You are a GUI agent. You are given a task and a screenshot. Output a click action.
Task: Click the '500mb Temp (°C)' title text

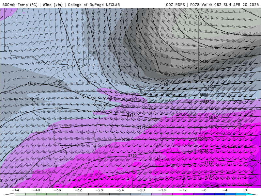[20, 5]
